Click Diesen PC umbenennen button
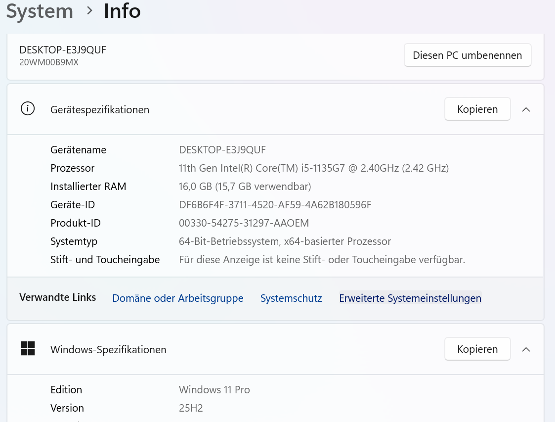 point(468,55)
